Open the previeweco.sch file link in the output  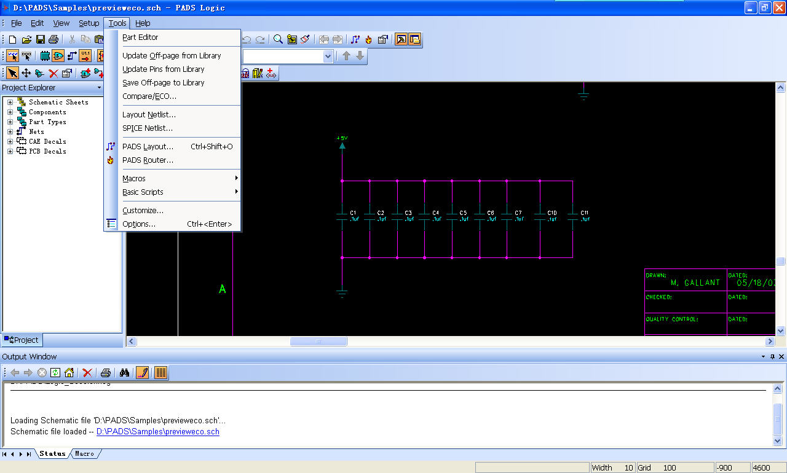tap(158, 432)
